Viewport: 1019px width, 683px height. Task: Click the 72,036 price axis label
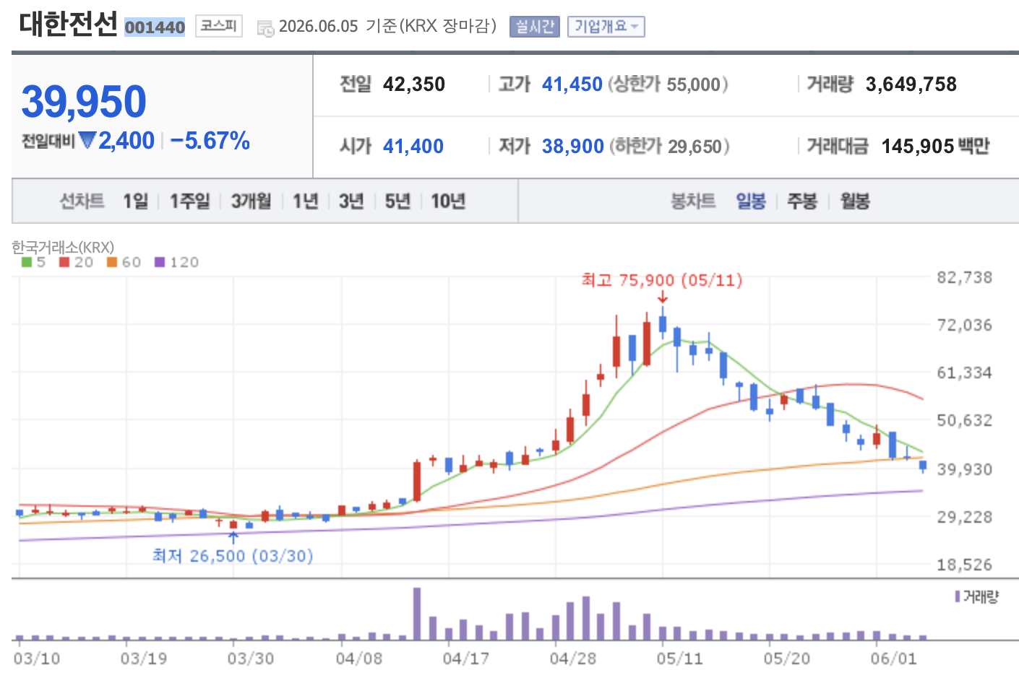tap(965, 325)
